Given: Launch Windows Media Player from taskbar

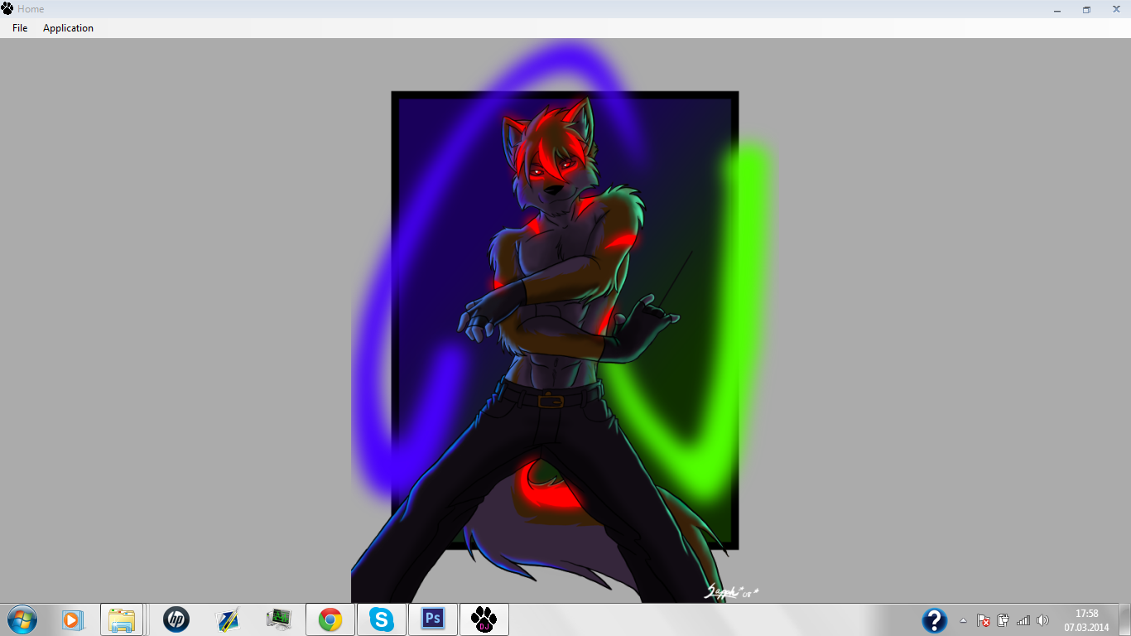Looking at the screenshot, I should [x=72, y=619].
